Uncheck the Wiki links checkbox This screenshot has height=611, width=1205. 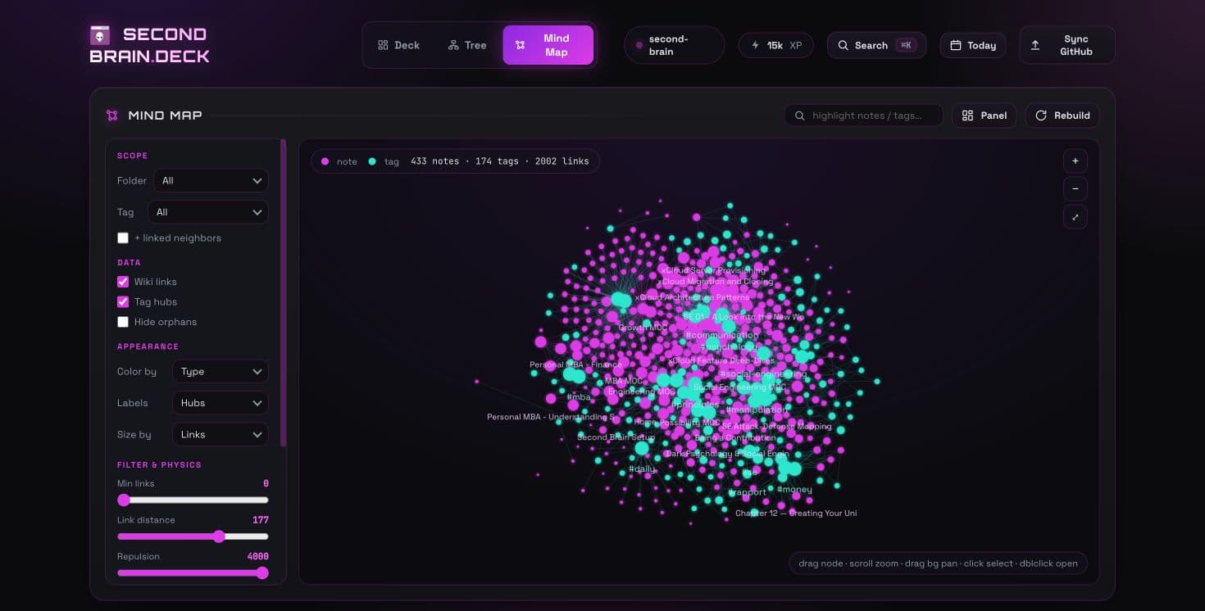(x=123, y=282)
